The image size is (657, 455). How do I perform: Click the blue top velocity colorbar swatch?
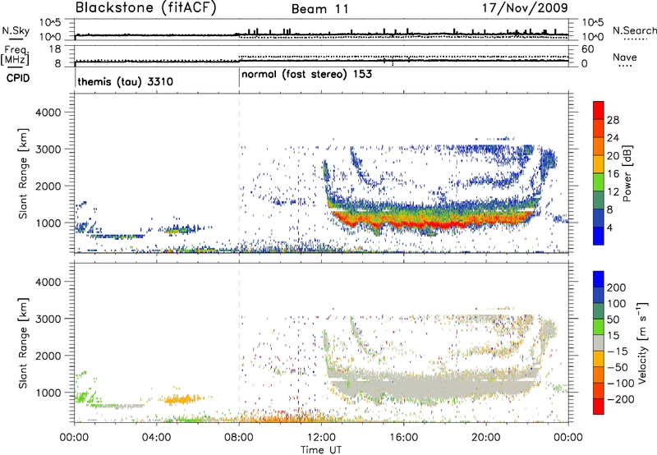(x=599, y=279)
